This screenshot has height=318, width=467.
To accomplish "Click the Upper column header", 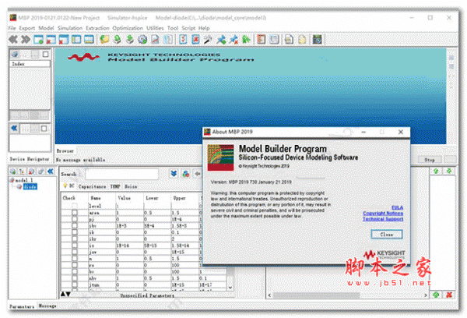I will [180, 198].
